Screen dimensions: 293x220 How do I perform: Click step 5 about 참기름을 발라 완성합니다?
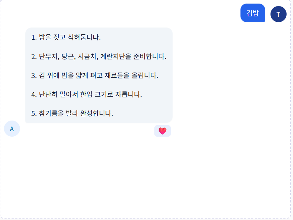coord(72,113)
